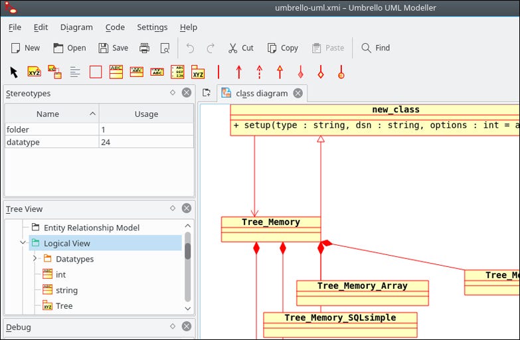Image resolution: width=520 pixels, height=340 pixels.
Task: Select the Enum tool with ABC DEF list
Action: 177,72
